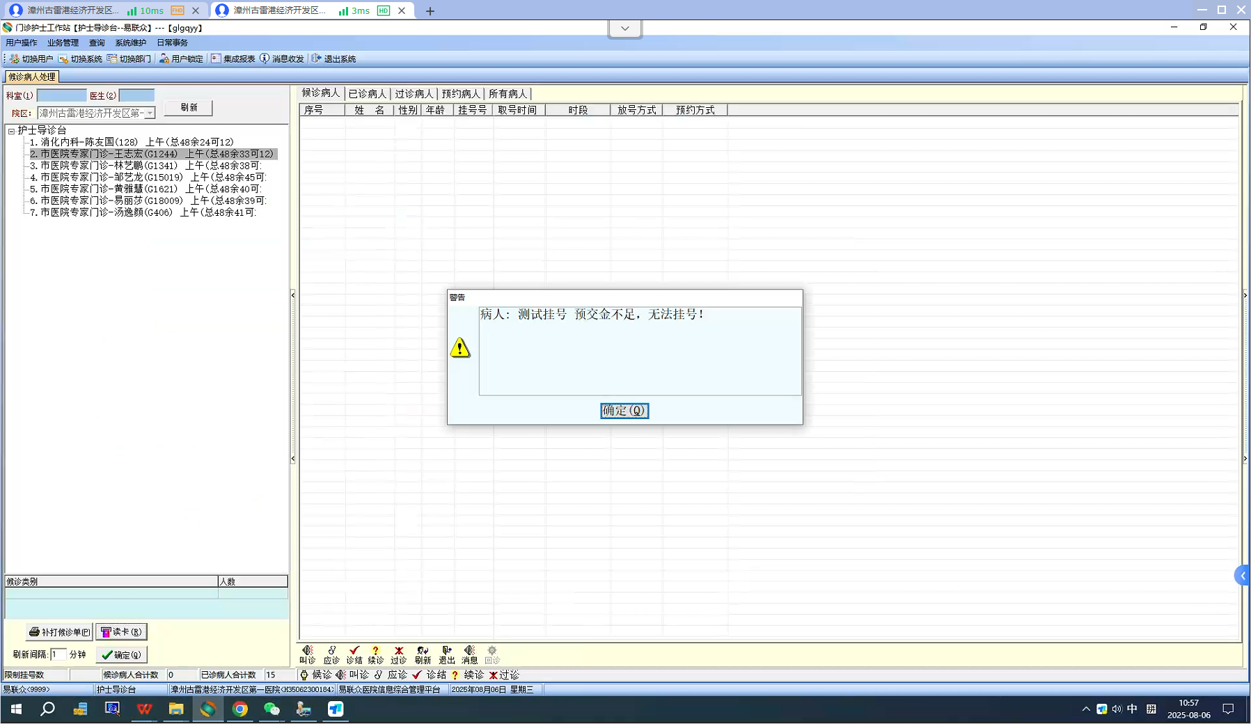Open the 业务管理 menu
Viewport: 1251px width, 724px height.
[63, 43]
